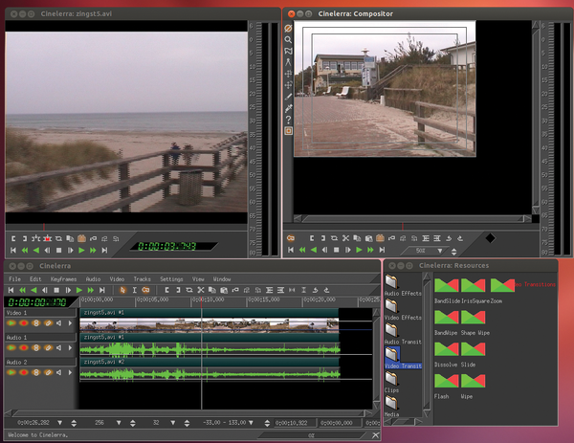Click the main timeline horizontal scrollbar
574x443 pixels.
point(188,413)
